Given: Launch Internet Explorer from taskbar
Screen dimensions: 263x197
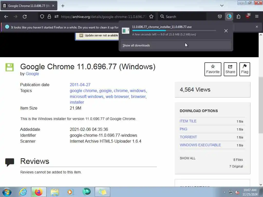Looking at the screenshot, I should click(x=23, y=192).
